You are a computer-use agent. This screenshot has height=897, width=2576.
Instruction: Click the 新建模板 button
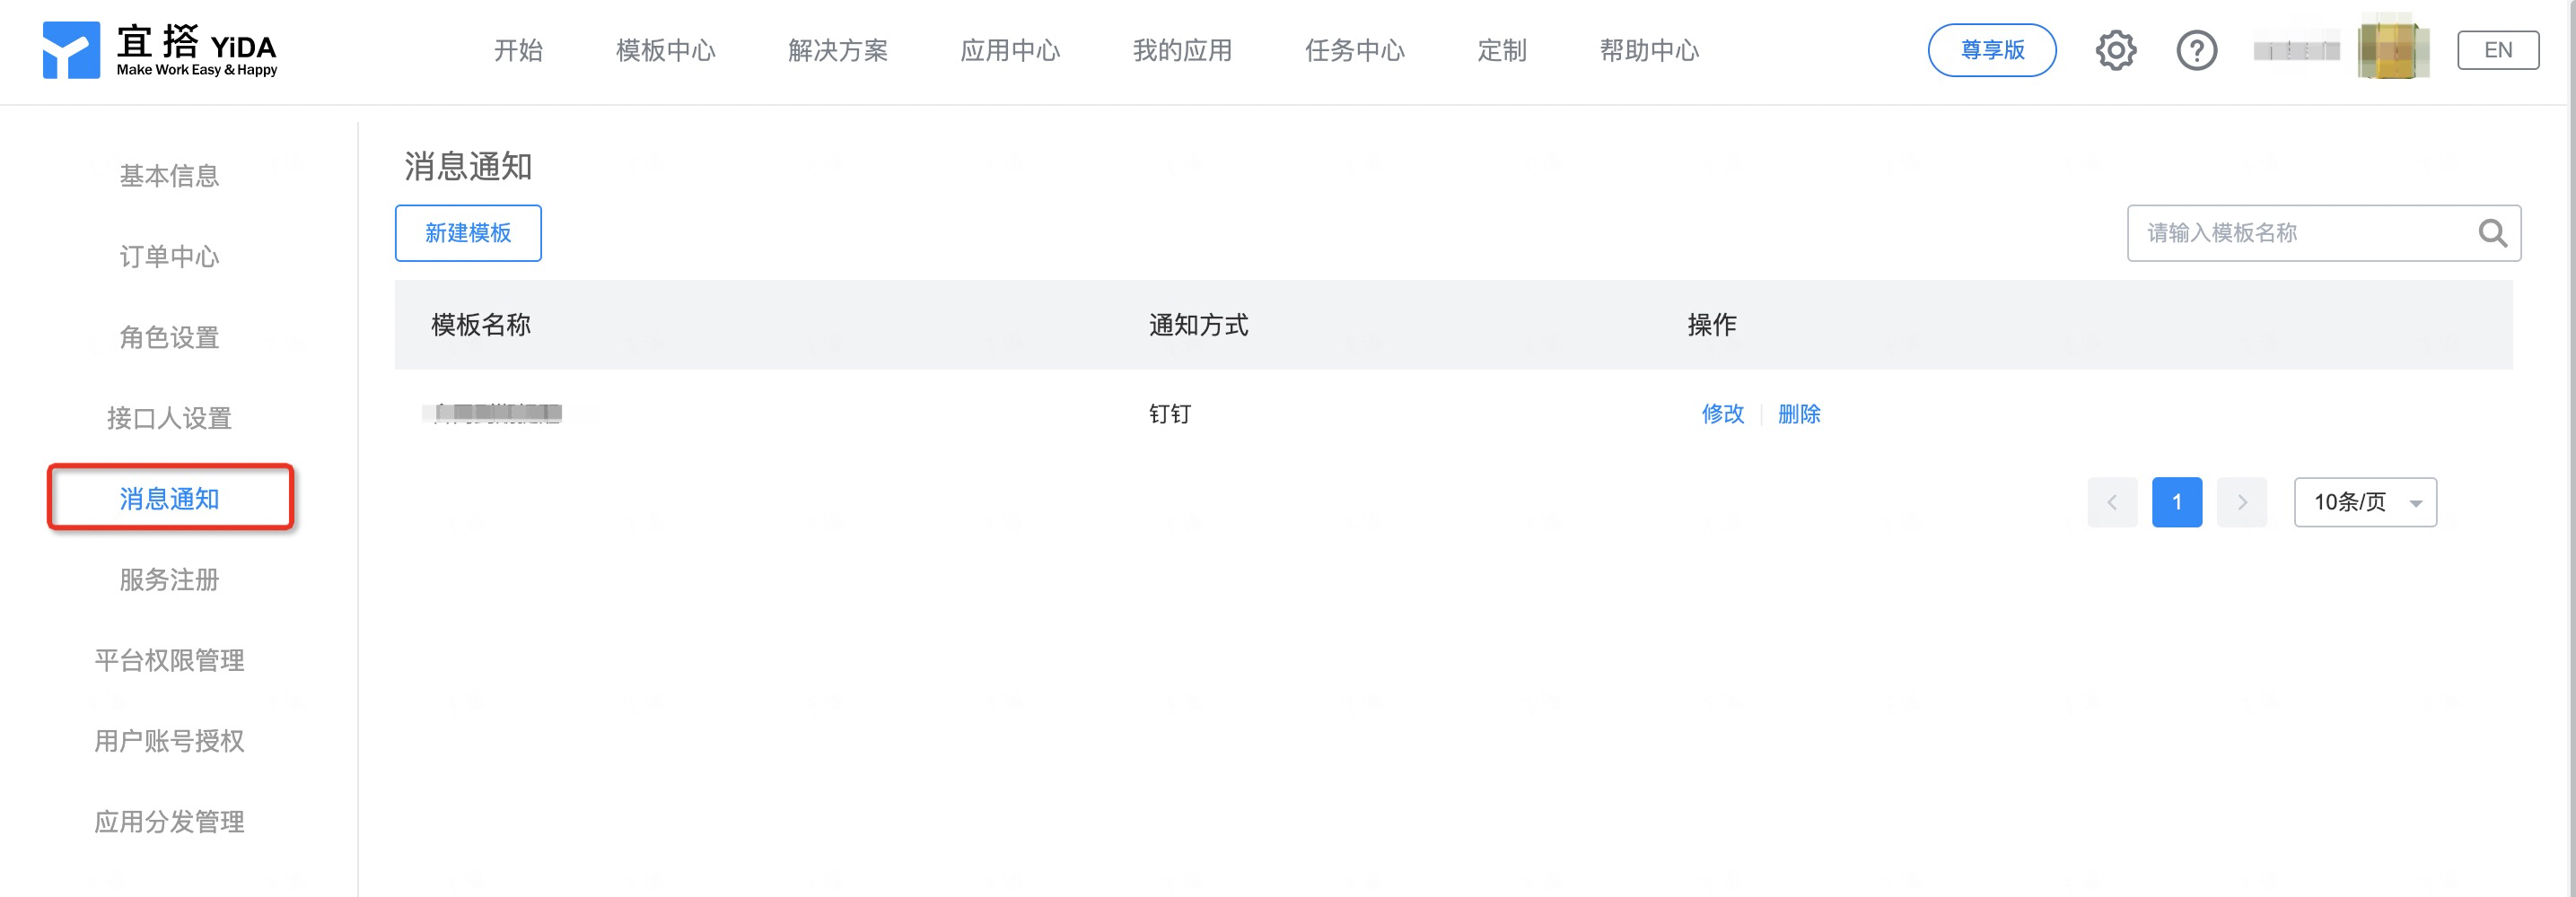coord(468,232)
